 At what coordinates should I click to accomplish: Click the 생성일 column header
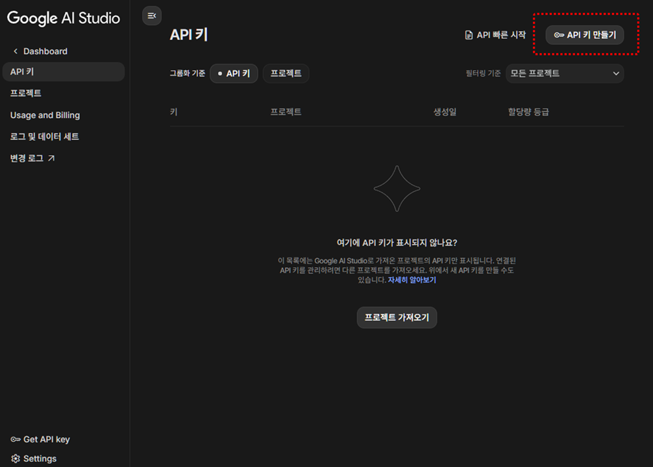pyautogui.click(x=445, y=112)
